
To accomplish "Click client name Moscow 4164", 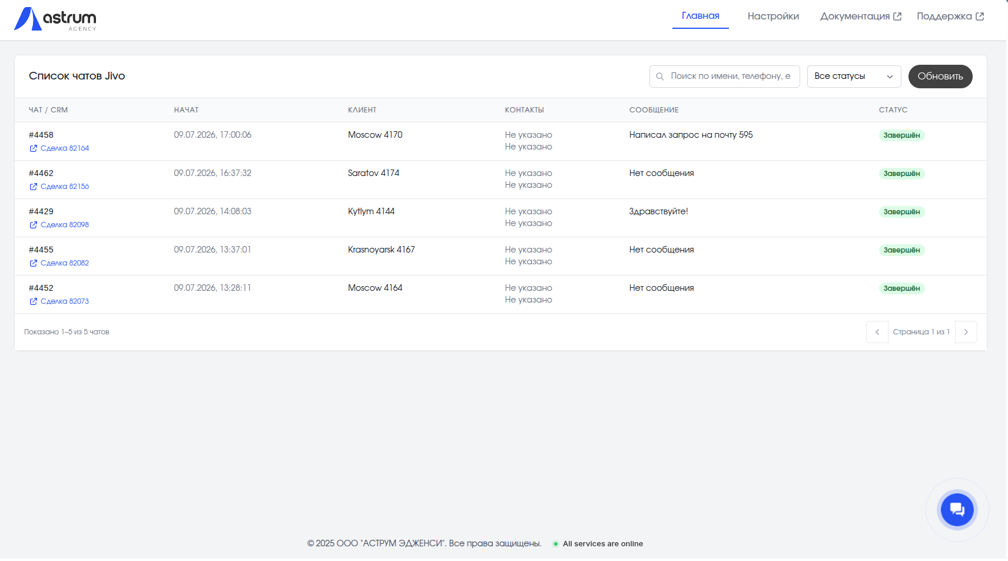I will (x=375, y=288).
